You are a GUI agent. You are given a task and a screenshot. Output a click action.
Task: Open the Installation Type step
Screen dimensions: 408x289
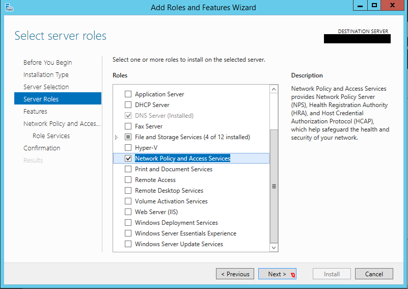46,75
